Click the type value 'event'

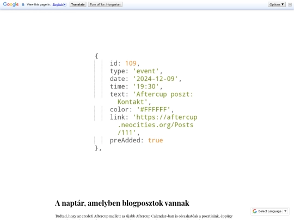[146, 71]
